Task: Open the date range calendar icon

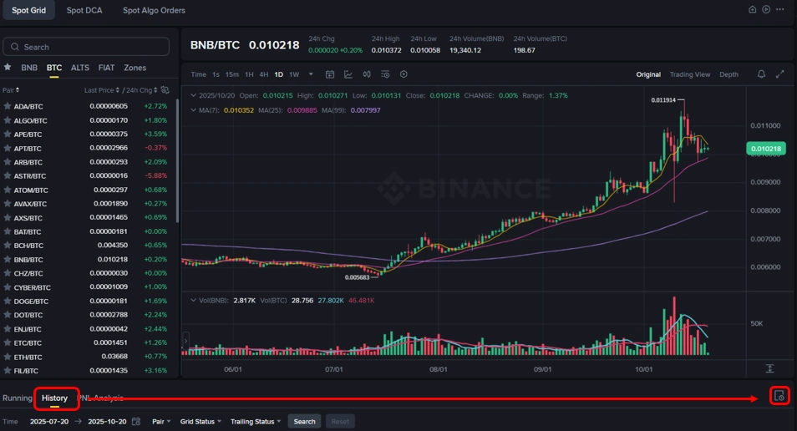Action: [x=135, y=421]
